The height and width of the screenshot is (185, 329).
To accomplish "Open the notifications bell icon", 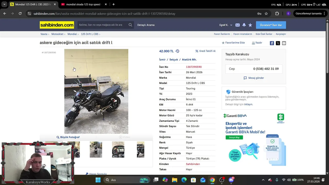I will (x=244, y=25).
